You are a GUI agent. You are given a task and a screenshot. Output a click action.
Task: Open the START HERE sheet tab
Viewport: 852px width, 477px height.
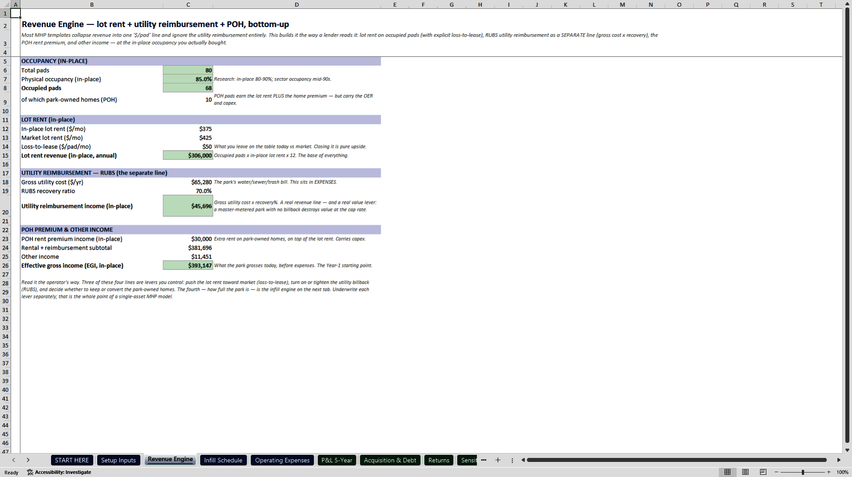[x=72, y=460]
